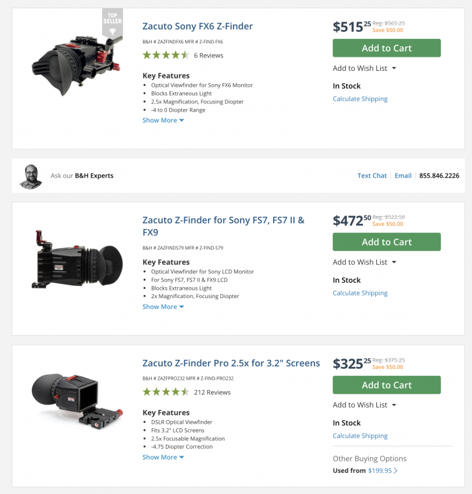This screenshot has width=472, height=494.
Task: Expand Show More for Sony FX6 Z-Finder
Action: [x=163, y=121]
